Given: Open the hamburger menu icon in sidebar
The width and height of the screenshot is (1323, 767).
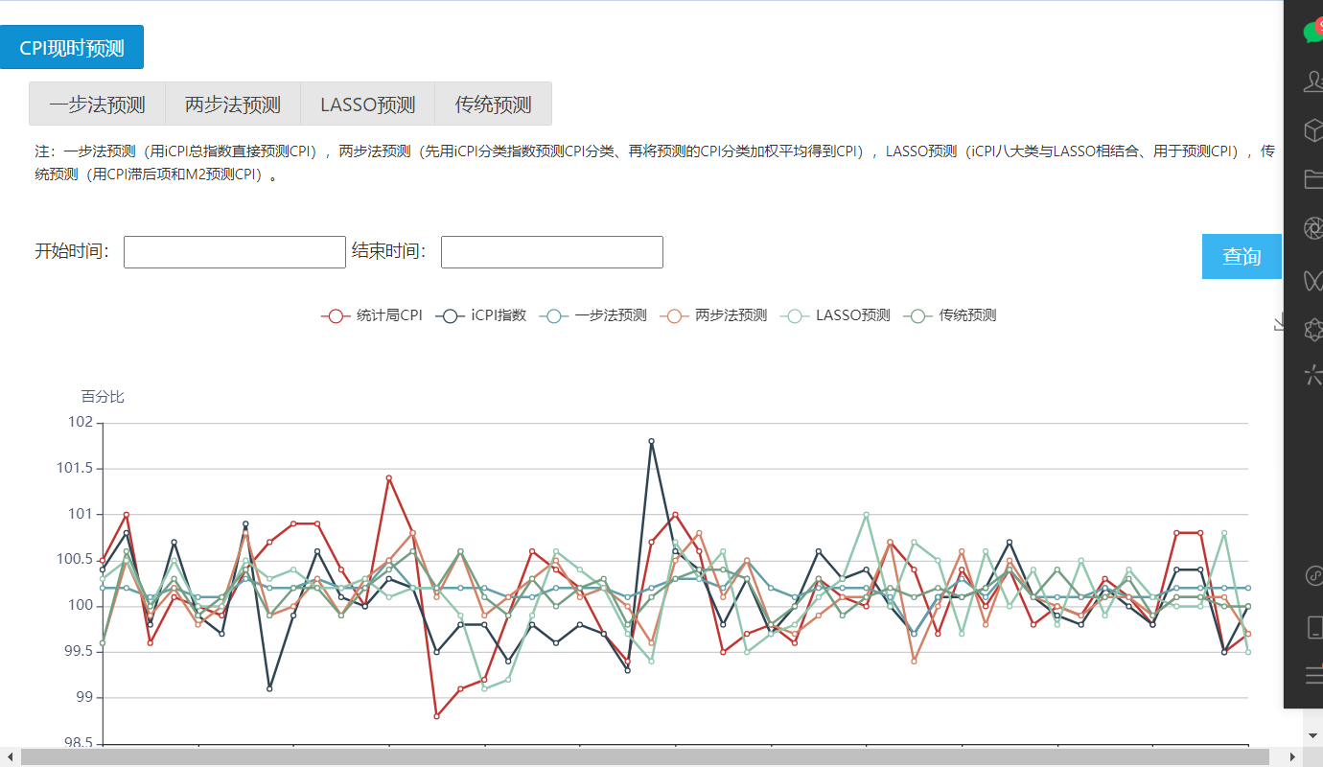Looking at the screenshot, I should tap(1314, 675).
